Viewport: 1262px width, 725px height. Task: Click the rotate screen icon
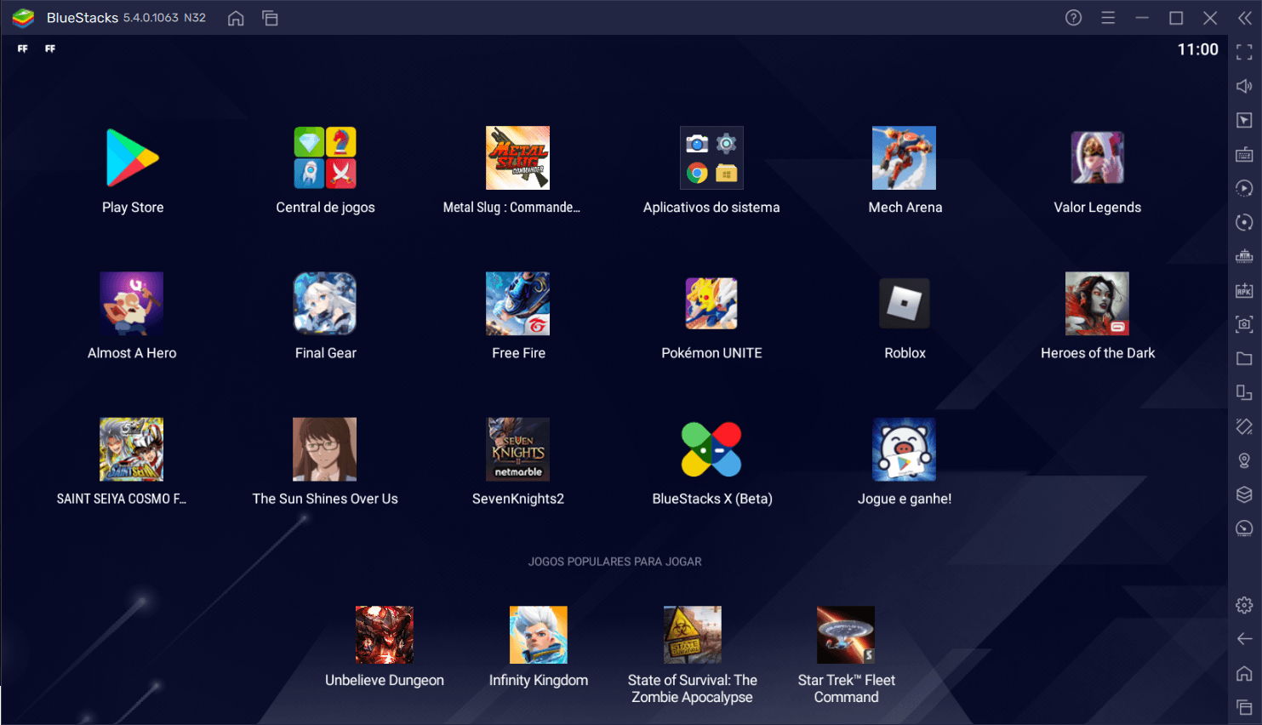tap(1244, 392)
